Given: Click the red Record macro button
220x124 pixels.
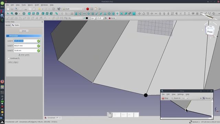Looking at the screenshot, I should point(88,9).
